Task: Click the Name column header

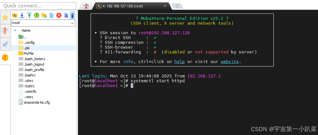Action: tap(26, 30)
